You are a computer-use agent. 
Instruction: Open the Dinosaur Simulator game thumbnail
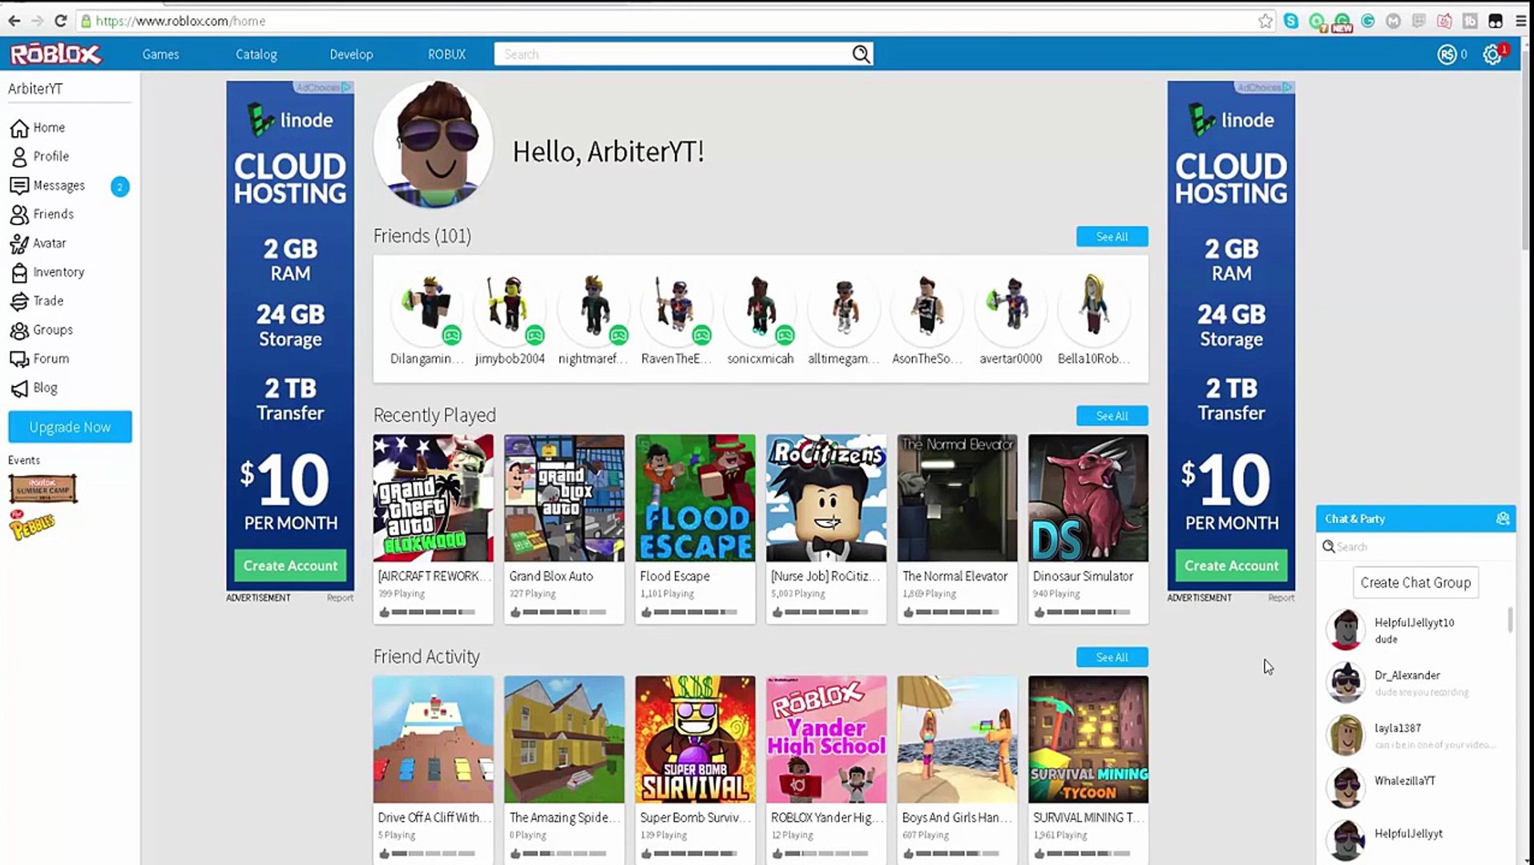pos(1088,497)
